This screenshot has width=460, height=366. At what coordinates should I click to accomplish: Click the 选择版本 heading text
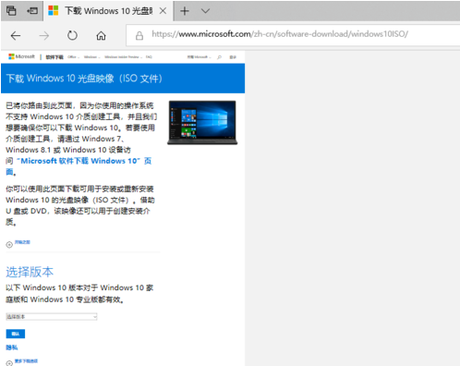point(30,272)
